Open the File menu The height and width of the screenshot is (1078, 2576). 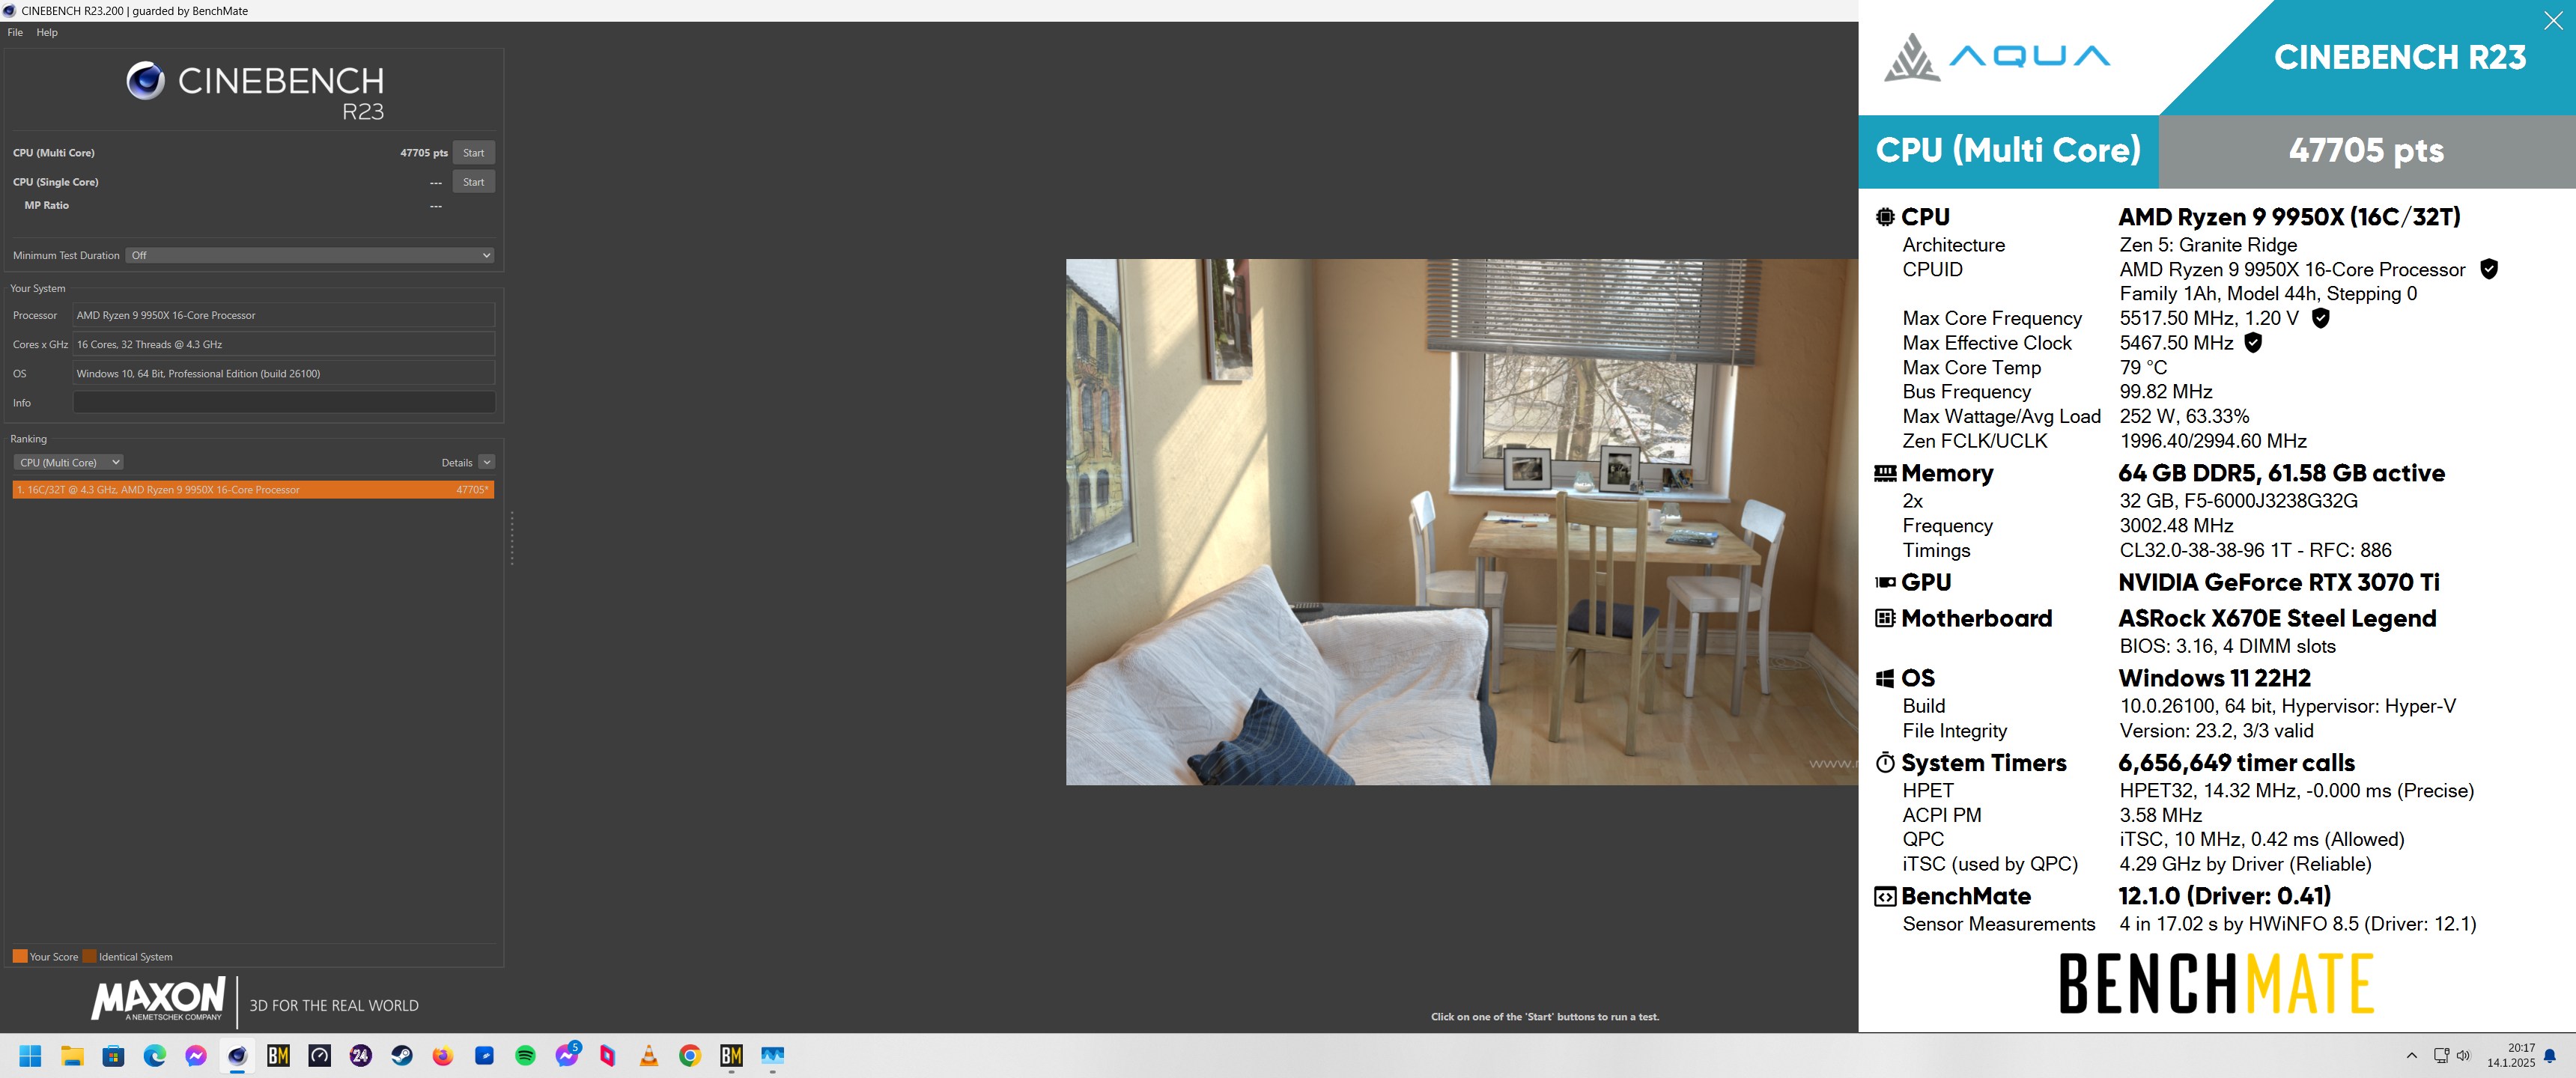(15, 32)
